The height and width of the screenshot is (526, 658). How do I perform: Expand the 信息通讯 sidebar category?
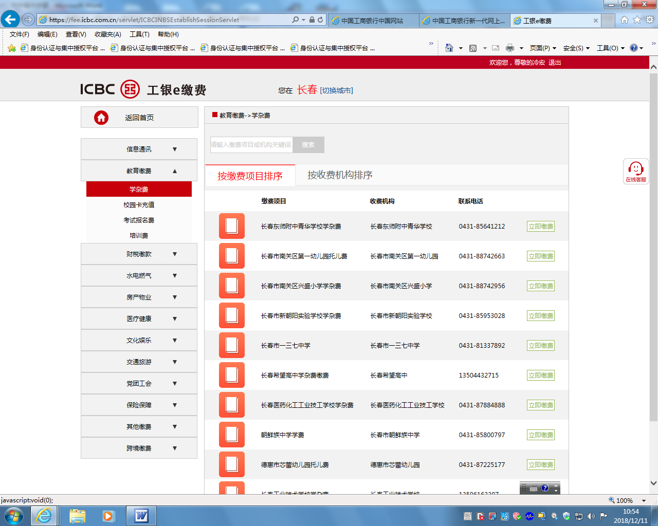[x=139, y=149]
